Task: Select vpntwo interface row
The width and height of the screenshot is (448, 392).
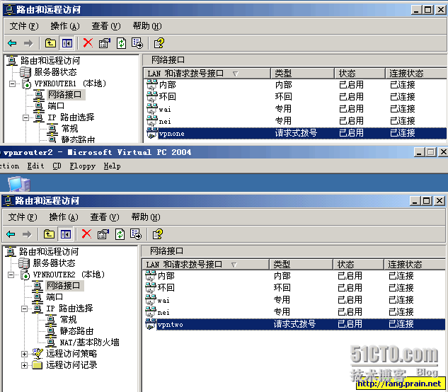Action: [x=294, y=324]
